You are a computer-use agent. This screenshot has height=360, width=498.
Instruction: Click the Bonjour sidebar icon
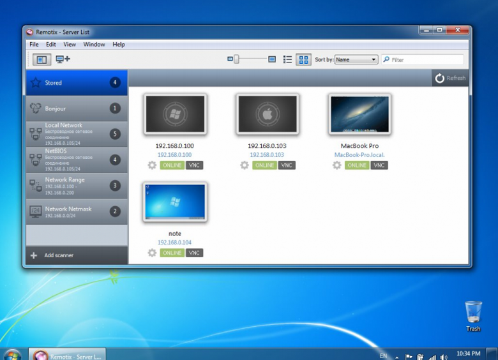pos(36,109)
